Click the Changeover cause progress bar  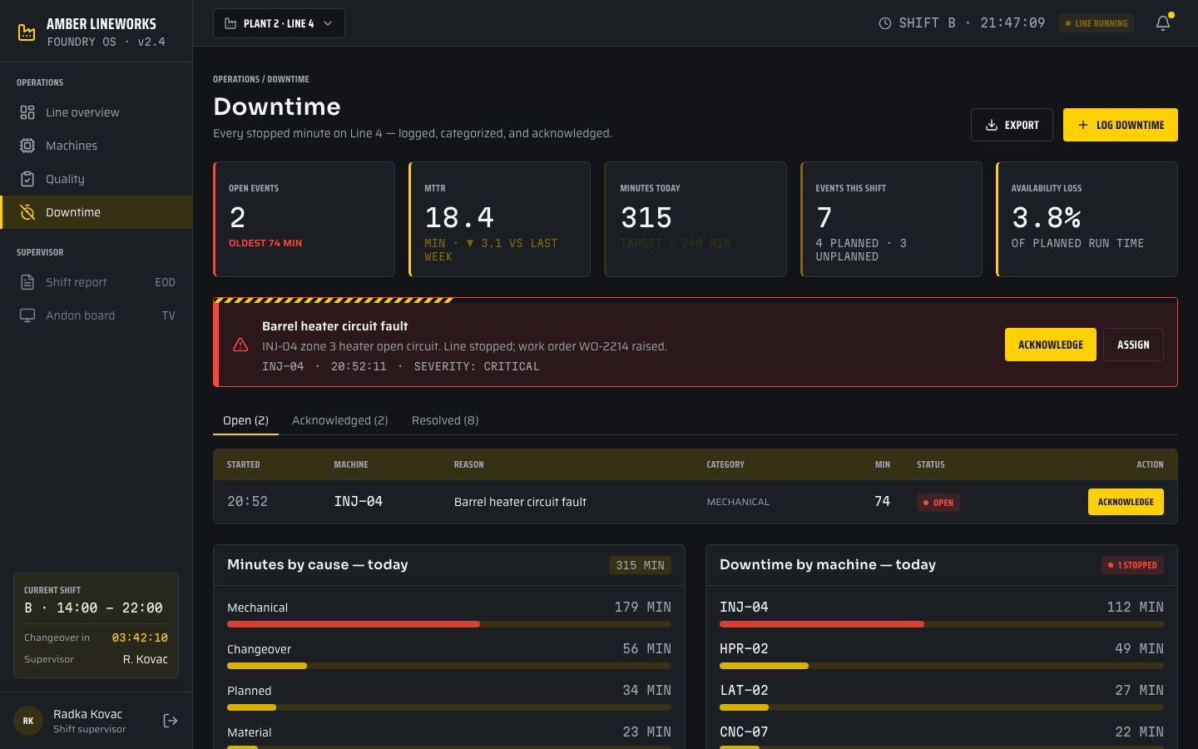click(449, 666)
